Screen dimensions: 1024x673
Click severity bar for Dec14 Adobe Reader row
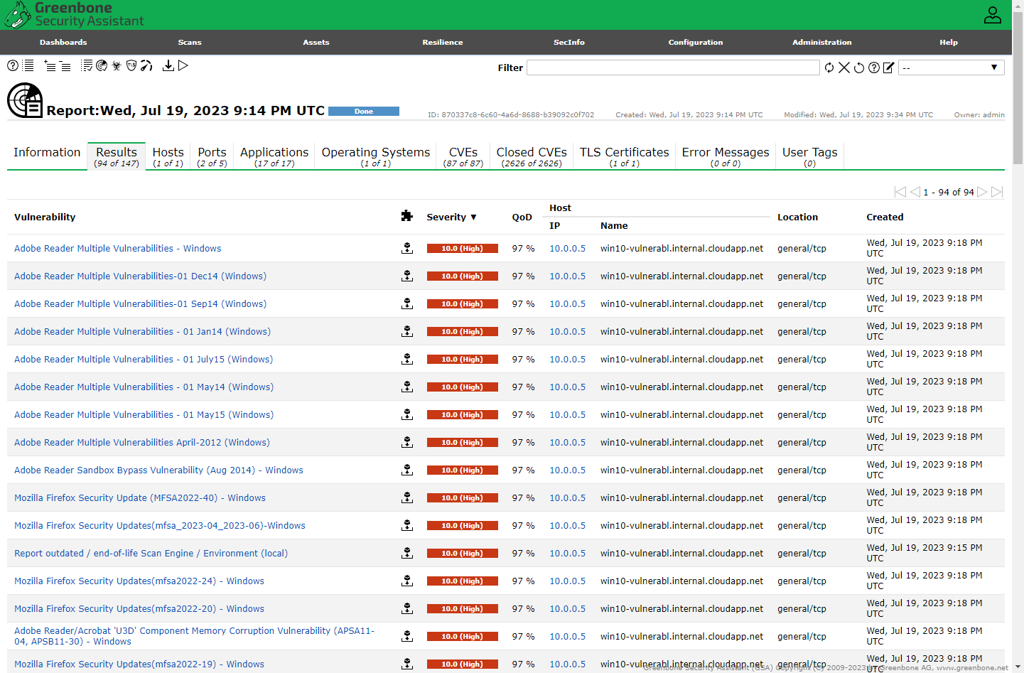462,276
